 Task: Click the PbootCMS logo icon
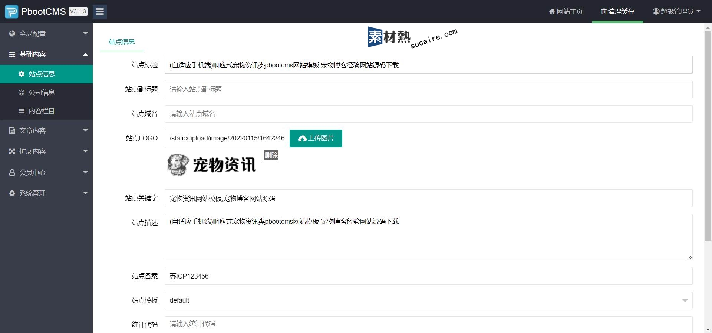[x=11, y=12]
